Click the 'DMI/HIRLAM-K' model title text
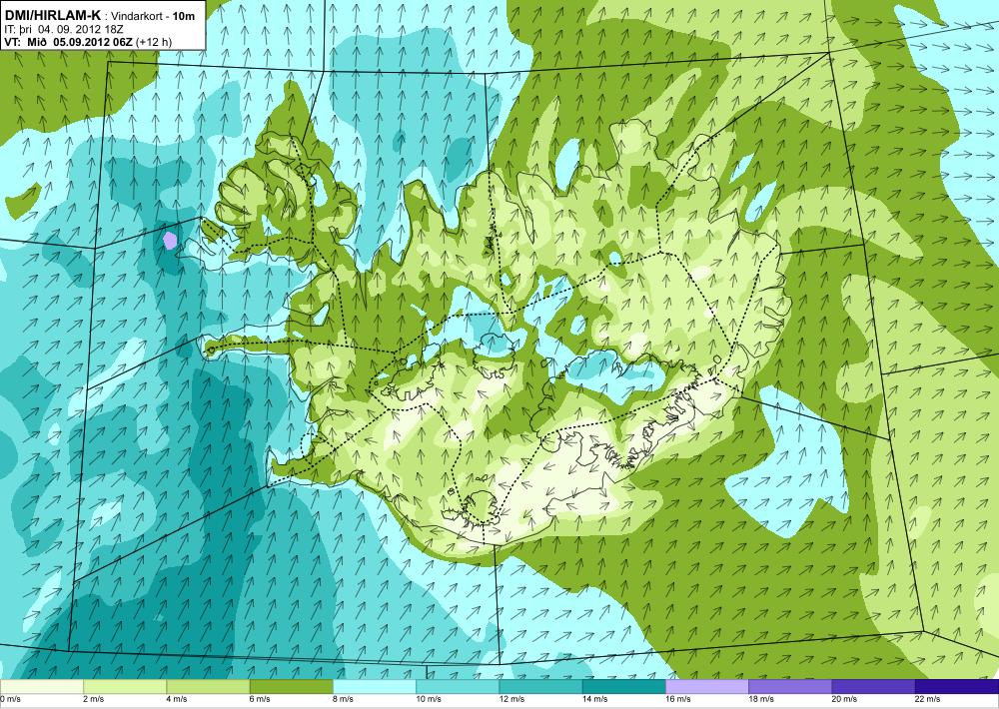The width and height of the screenshot is (999, 709). [52, 15]
